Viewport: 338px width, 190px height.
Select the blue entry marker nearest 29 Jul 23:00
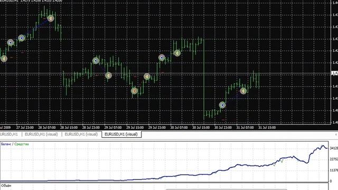(162, 58)
